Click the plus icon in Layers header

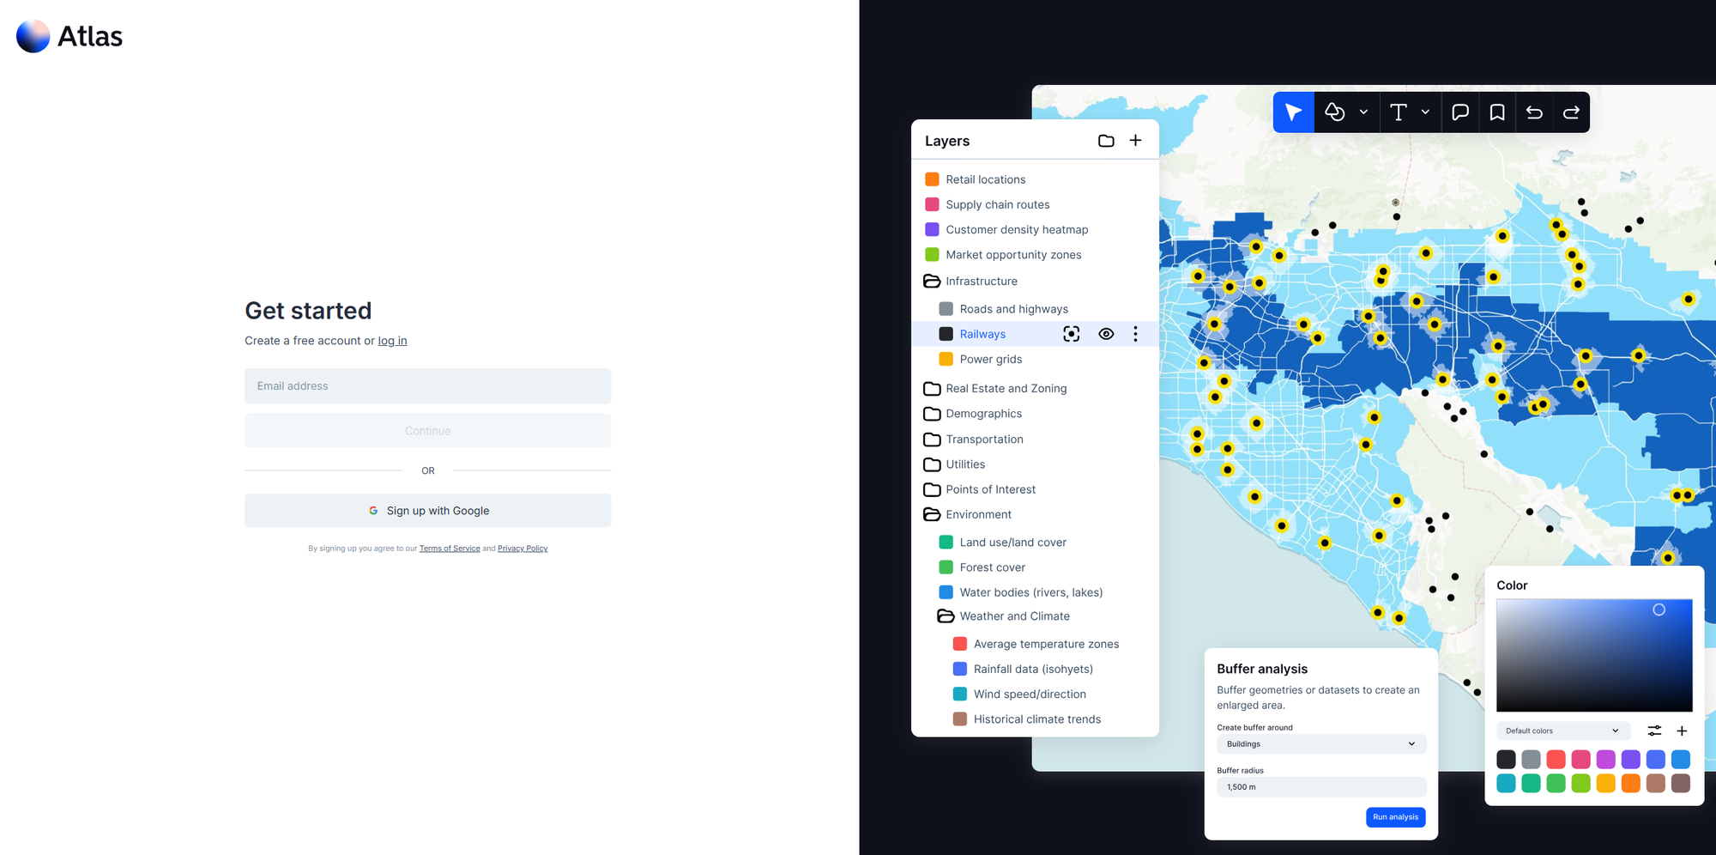pyautogui.click(x=1135, y=140)
